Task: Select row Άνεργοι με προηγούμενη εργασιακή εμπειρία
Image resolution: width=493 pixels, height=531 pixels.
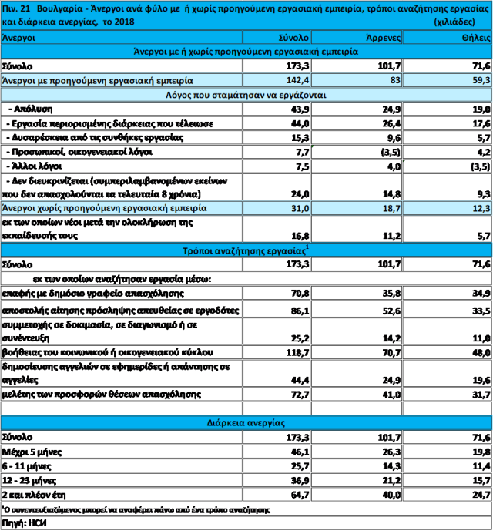Action: pos(97,79)
